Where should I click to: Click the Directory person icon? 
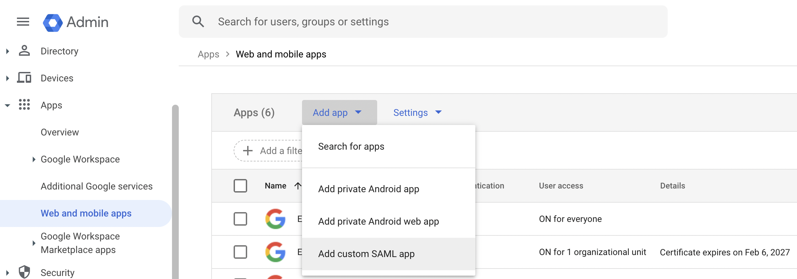point(24,51)
